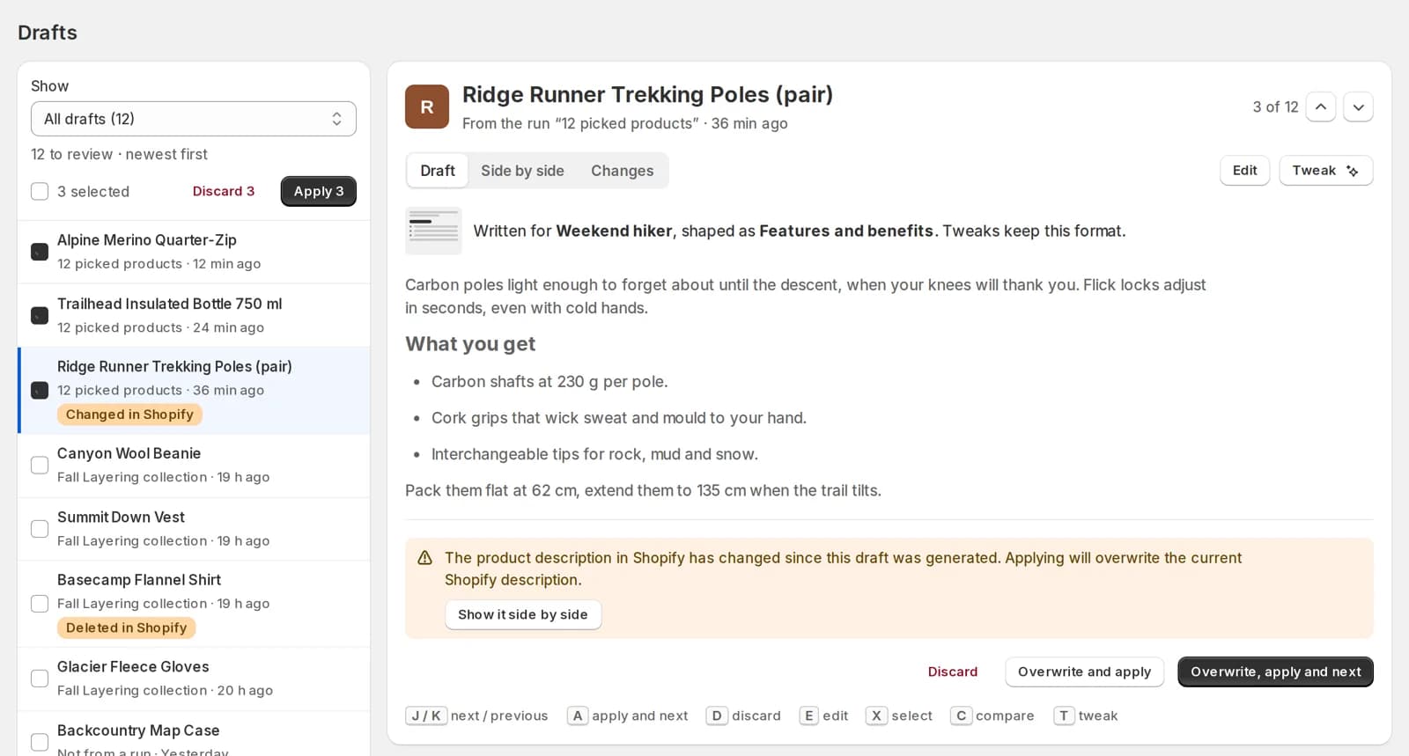The height and width of the screenshot is (756, 1409).
Task: Open the 'All drafts (12)' dropdown
Action: (x=194, y=119)
